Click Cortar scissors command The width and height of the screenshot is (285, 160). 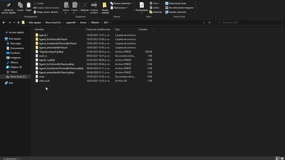coord(39,4)
